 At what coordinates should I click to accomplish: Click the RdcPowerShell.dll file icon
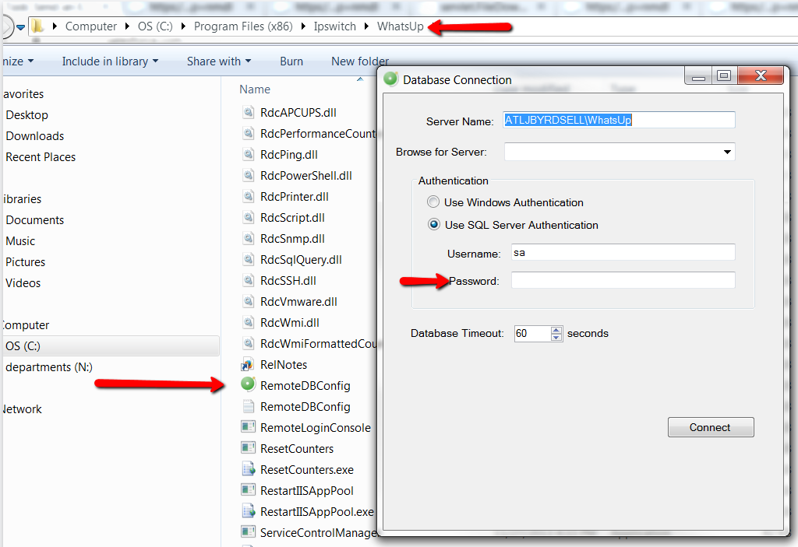(248, 175)
